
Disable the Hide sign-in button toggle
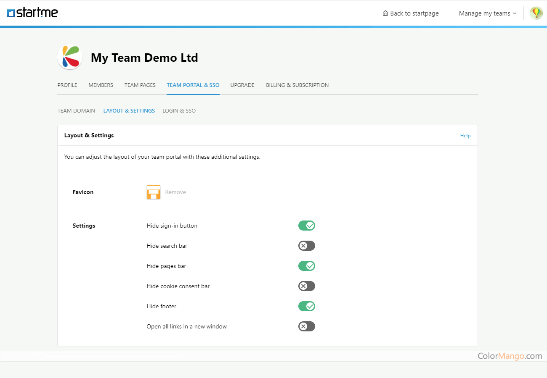pos(306,226)
